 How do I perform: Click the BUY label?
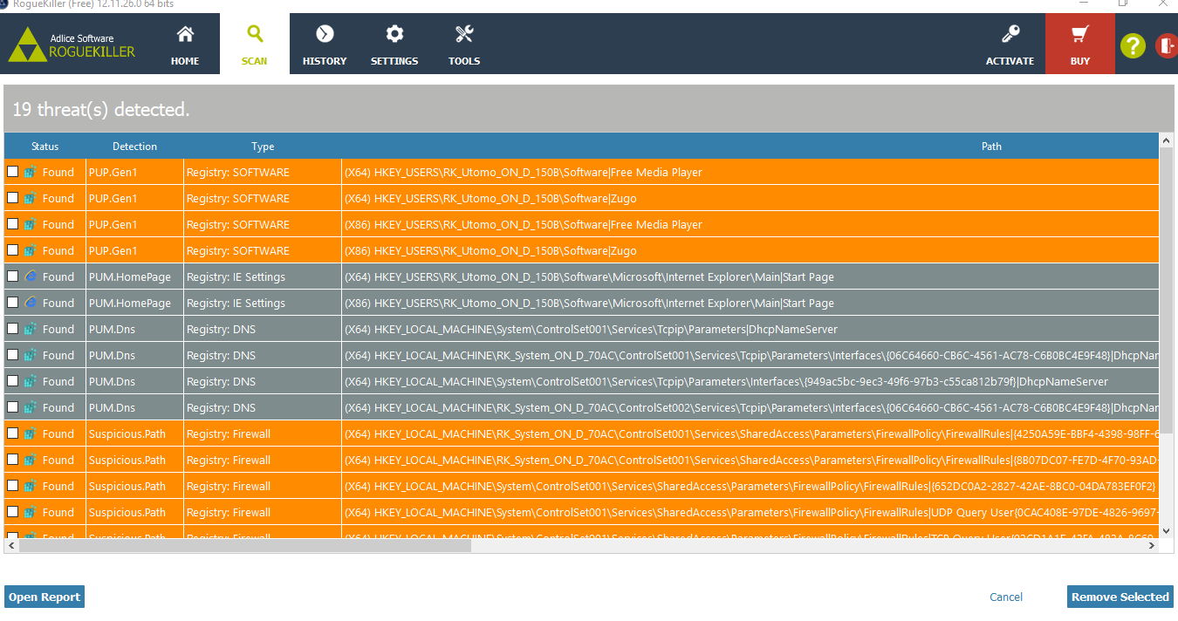tap(1080, 61)
